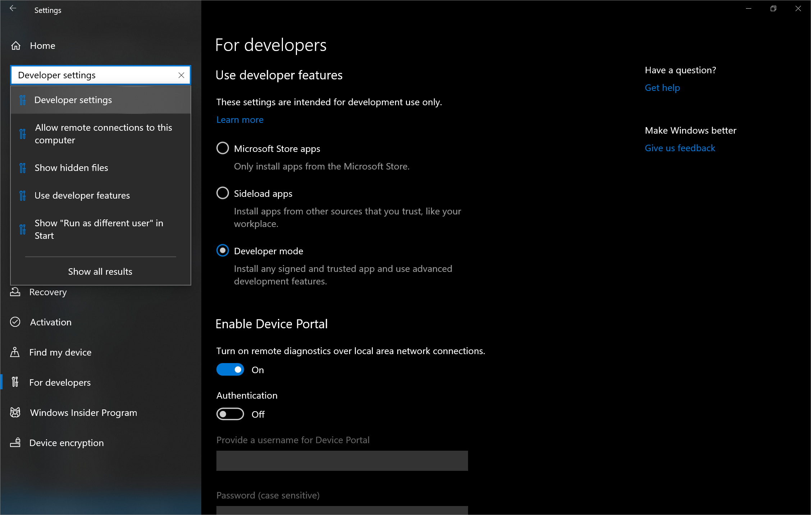This screenshot has width=811, height=515.
Task: Click the Show Run as different user icon
Action: coord(24,229)
